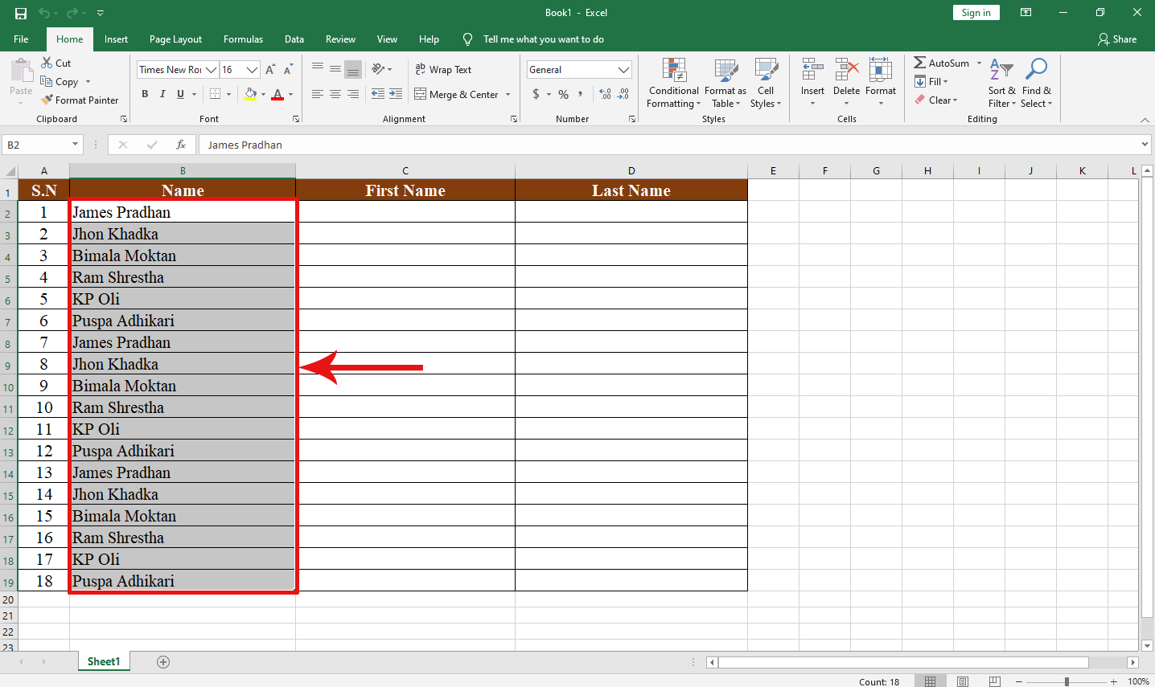Click the fx Insert Function field
1155x687 pixels.
click(x=180, y=145)
